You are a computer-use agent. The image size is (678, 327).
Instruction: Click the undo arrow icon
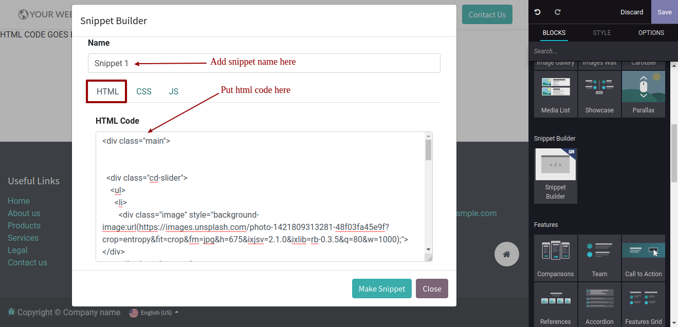pyautogui.click(x=538, y=12)
